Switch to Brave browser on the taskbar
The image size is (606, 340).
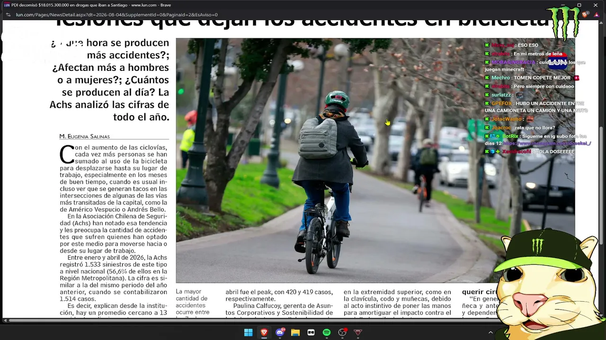click(x=264, y=332)
